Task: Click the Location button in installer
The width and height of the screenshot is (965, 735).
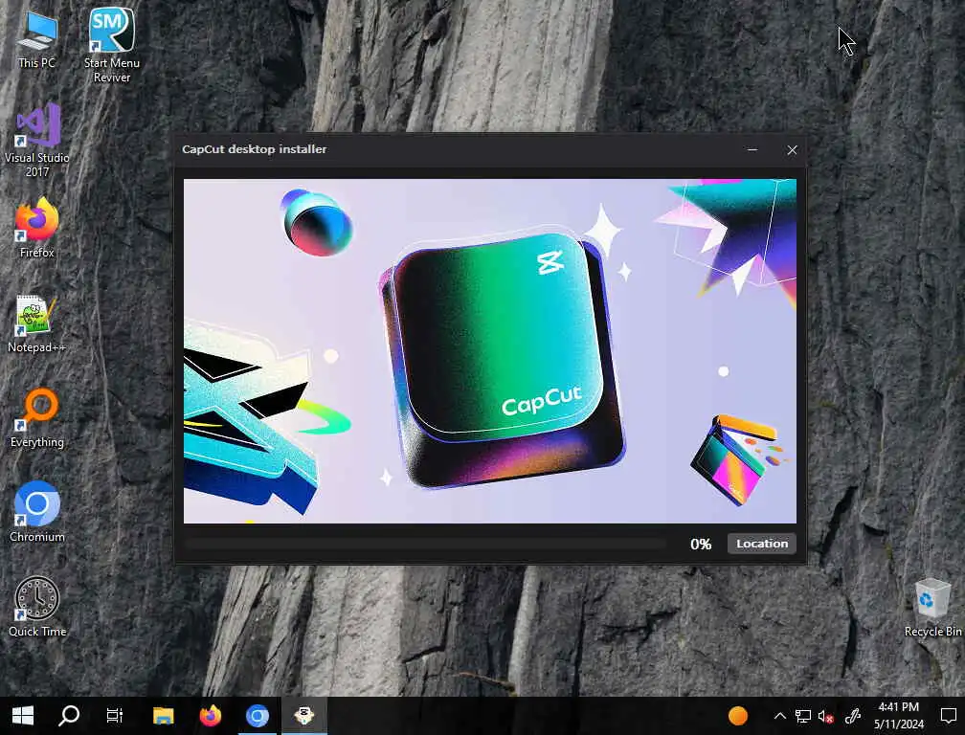Action: coord(762,544)
